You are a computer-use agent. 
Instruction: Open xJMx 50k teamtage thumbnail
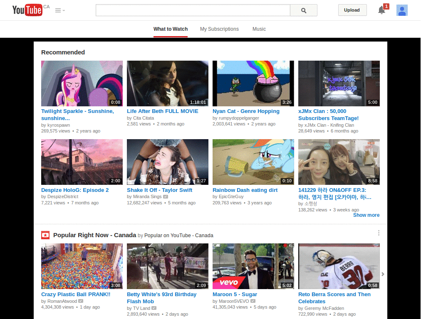coord(339,83)
